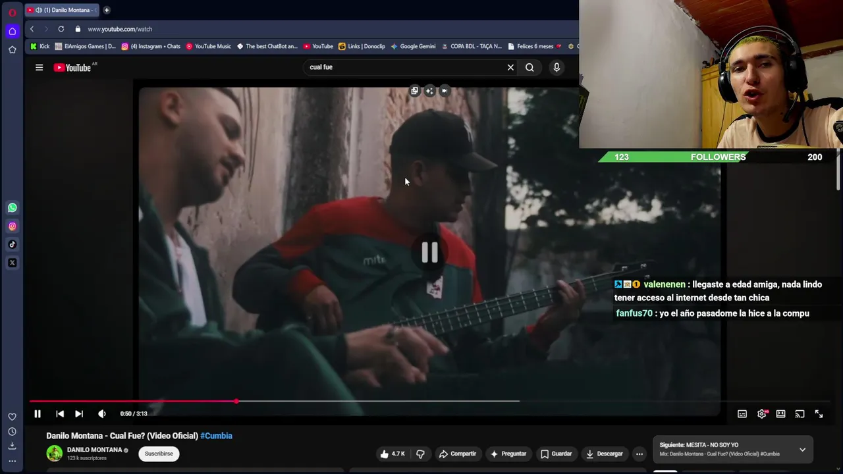
Task: Open history clock in Opera sidebar
Action: click(12, 431)
